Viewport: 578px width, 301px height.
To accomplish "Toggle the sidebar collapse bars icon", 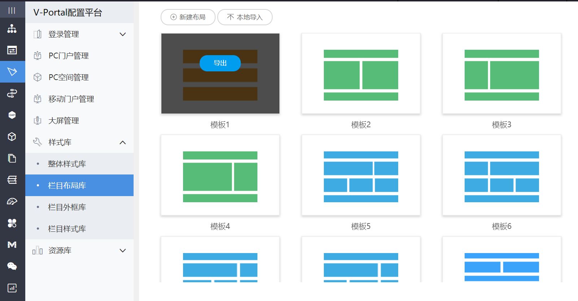I will pyautogui.click(x=12, y=10).
